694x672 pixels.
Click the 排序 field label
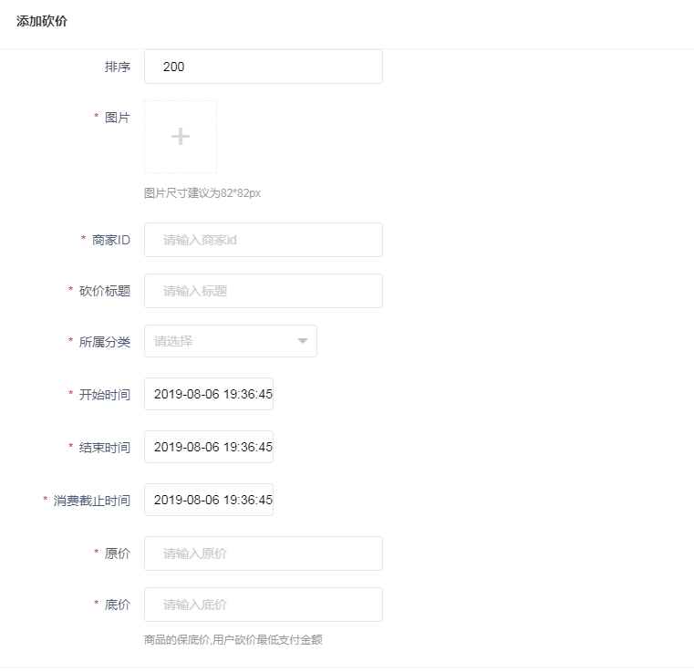[x=118, y=67]
